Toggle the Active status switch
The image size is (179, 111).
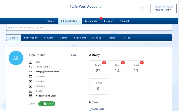click(44, 104)
